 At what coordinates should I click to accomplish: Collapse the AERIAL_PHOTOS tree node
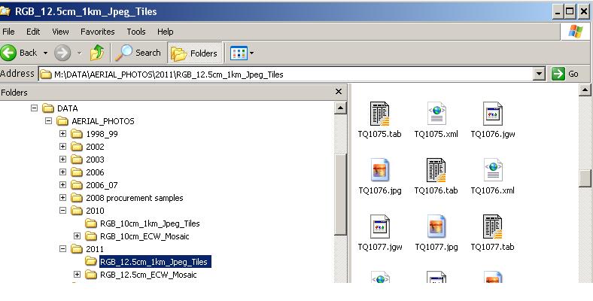point(48,121)
